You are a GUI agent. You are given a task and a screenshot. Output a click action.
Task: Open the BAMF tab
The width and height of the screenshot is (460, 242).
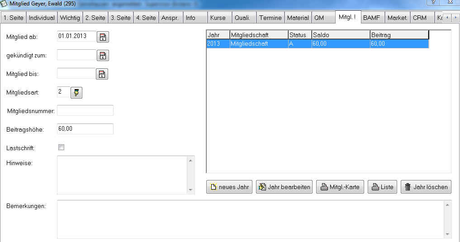coord(372,18)
